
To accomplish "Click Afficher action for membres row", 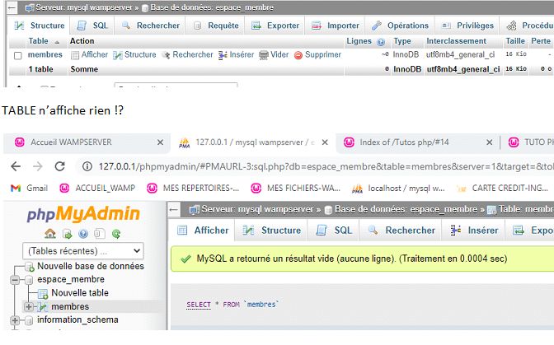I will [x=89, y=54].
